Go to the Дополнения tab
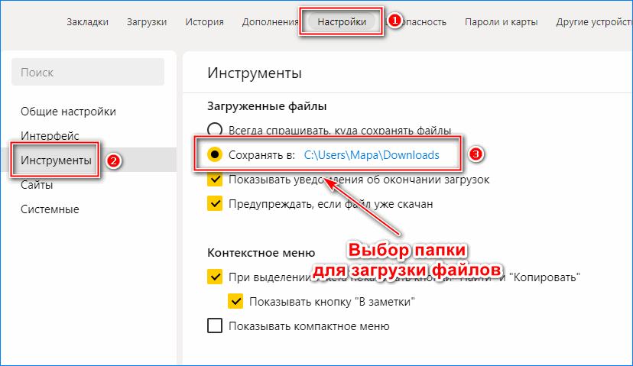The height and width of the screenshot is (366, 633). coord(270,22)
